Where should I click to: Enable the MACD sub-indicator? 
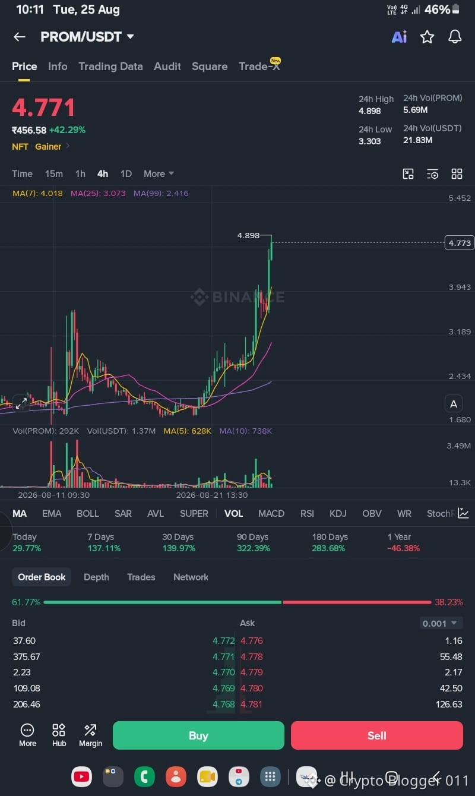(271, 513)
